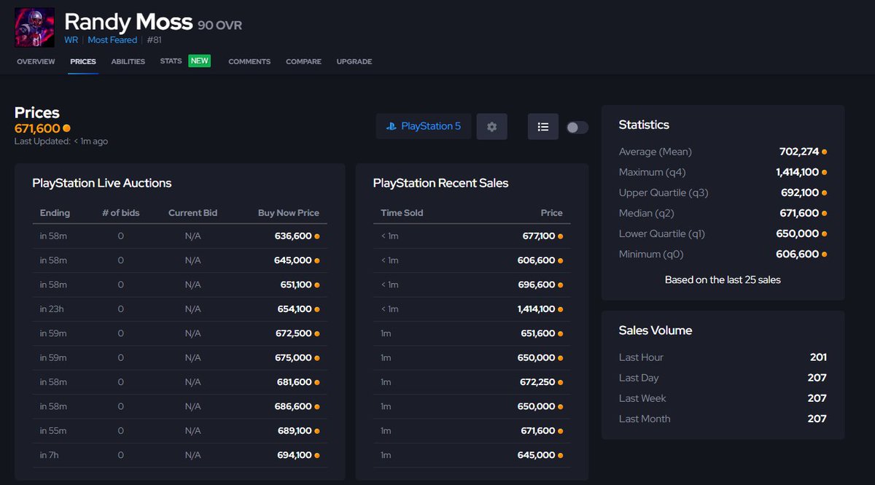This screenshot has height=485, width=875.
Task: Click the 'in 7h' ending time
Action: point(51,455)
